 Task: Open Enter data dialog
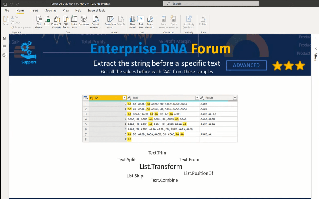click(x=74, y=22)
